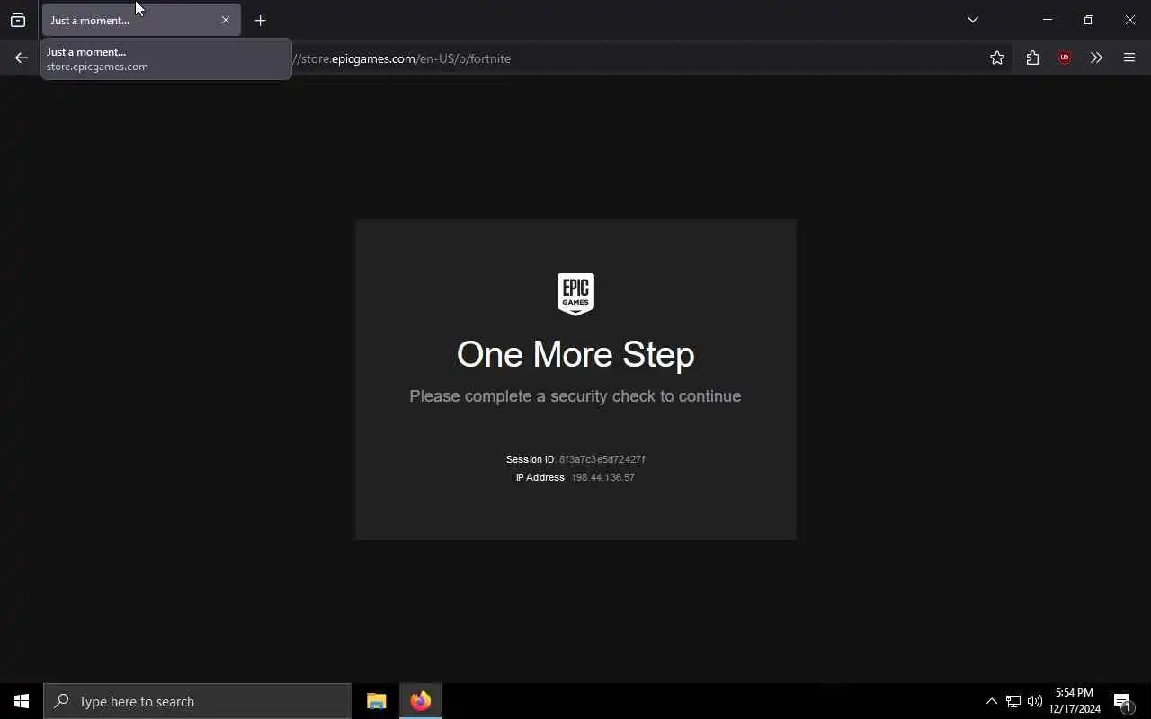Open network status tray icon
Screen dimensions: 1151x719
(x=1013, y=701)
